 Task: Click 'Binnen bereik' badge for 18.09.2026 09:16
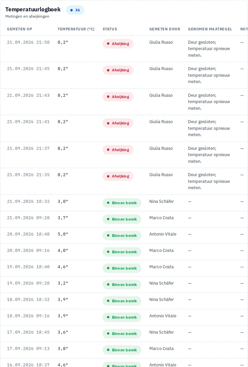pos(122,318)
